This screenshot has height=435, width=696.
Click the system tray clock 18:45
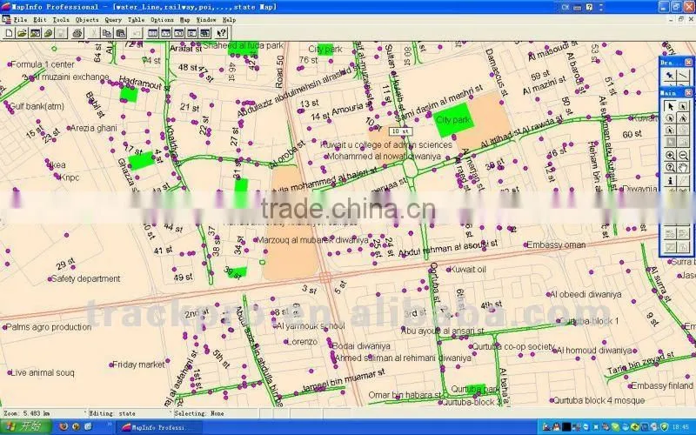[x=680, y=427]
